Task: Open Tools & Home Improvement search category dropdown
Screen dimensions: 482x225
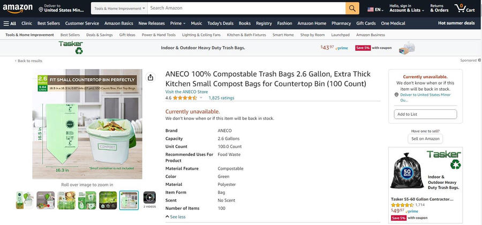Action: [119, 9]
